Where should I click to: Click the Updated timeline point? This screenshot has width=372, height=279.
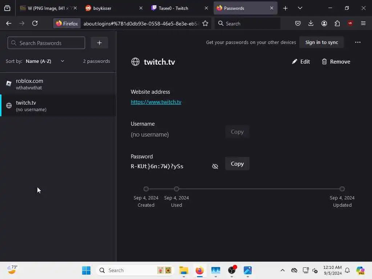(x=342, y=189)
